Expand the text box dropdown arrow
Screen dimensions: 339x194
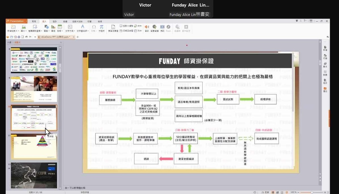(x=74, y=31)
